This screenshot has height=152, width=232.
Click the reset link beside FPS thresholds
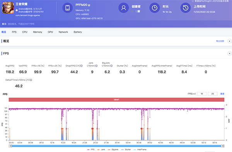pos(222,94)
